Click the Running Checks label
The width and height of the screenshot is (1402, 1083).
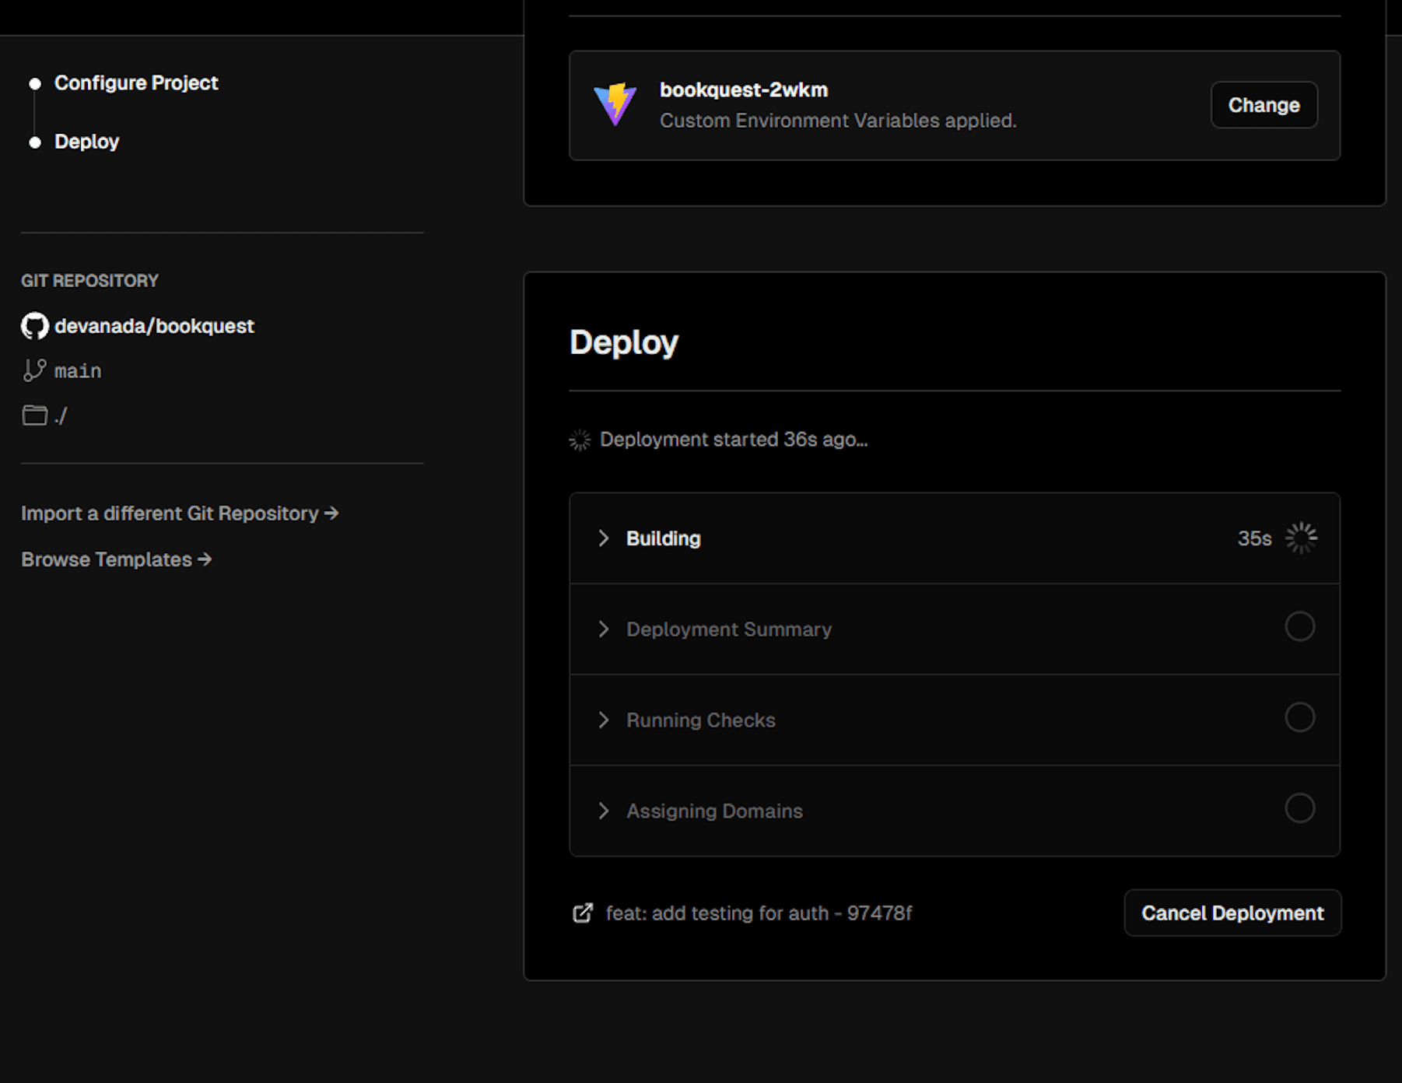[x=701, y=720]
